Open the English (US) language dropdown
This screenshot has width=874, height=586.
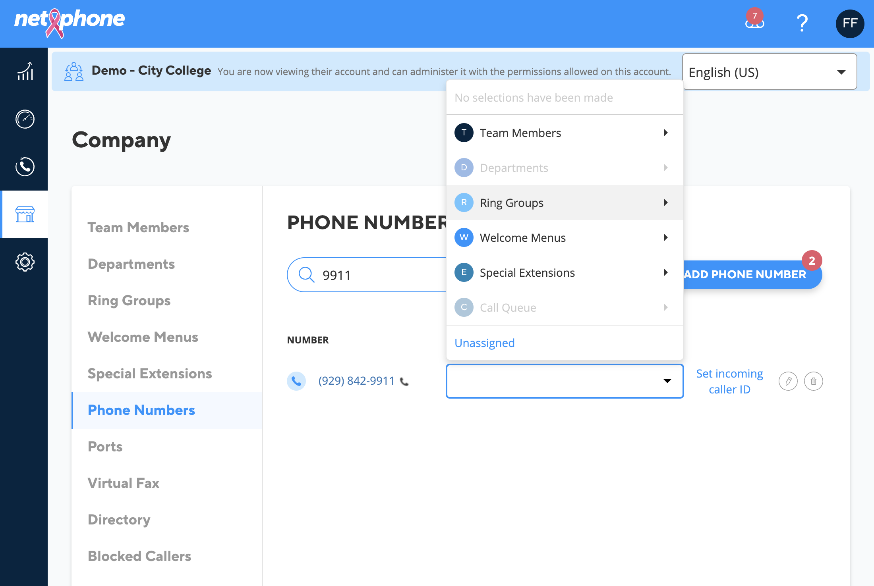point(770,72)
